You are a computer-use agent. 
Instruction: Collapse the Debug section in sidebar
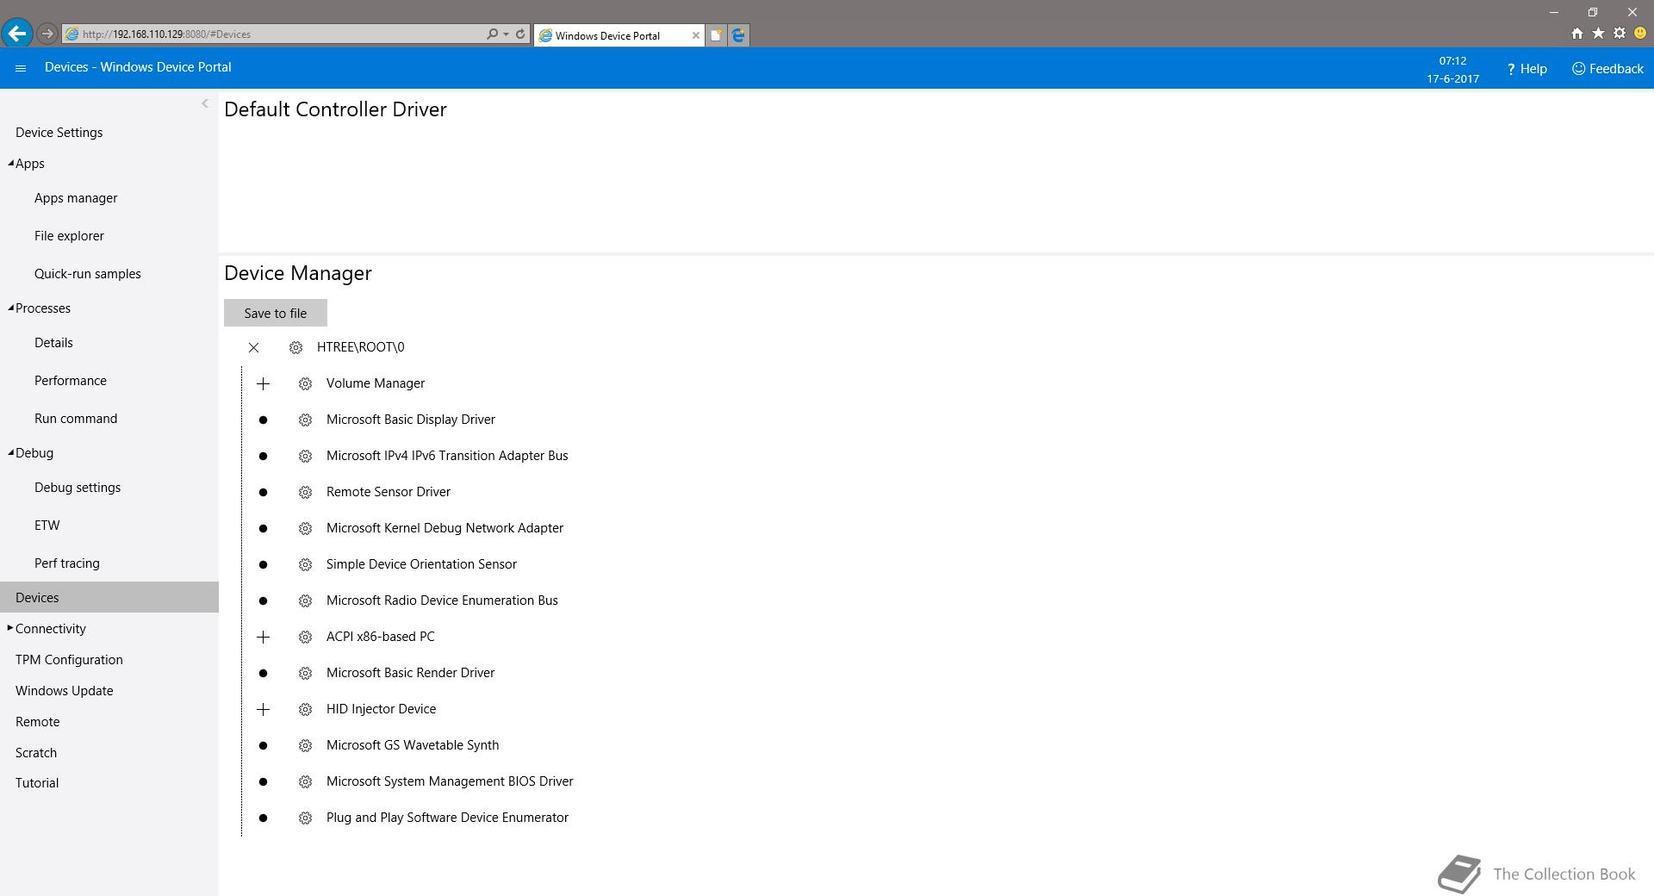(x=10, y=452)
